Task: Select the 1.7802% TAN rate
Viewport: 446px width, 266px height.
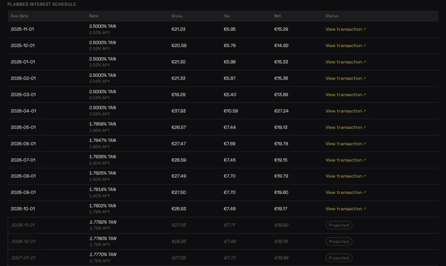Action: [102, 206]
